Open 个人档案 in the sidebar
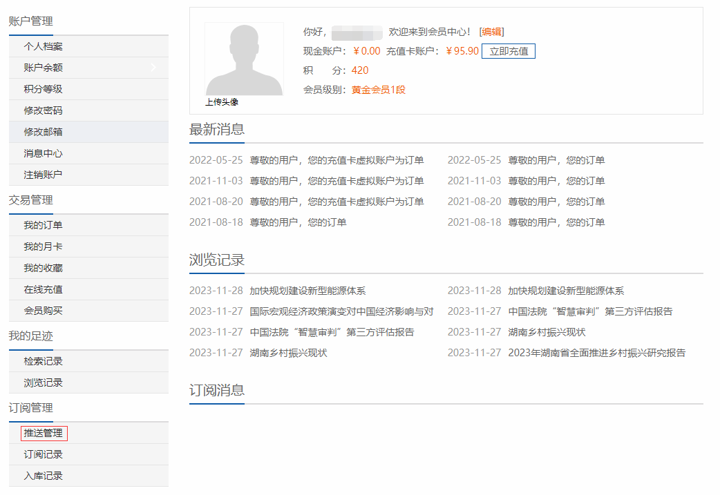This screenshot has width=720, height=495. [43, 46]
